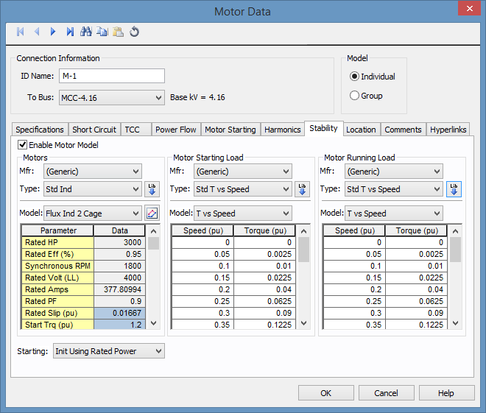486x413 pixels.
Task: Go to the first record
Action: pyautogui.click(x=21, y=32)
